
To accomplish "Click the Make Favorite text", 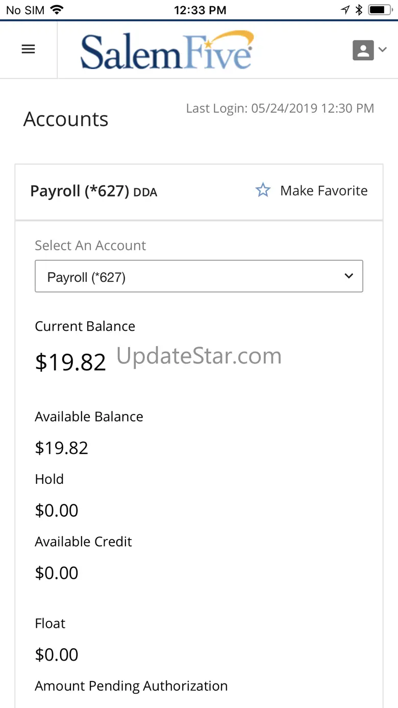I will coord(324,191).
